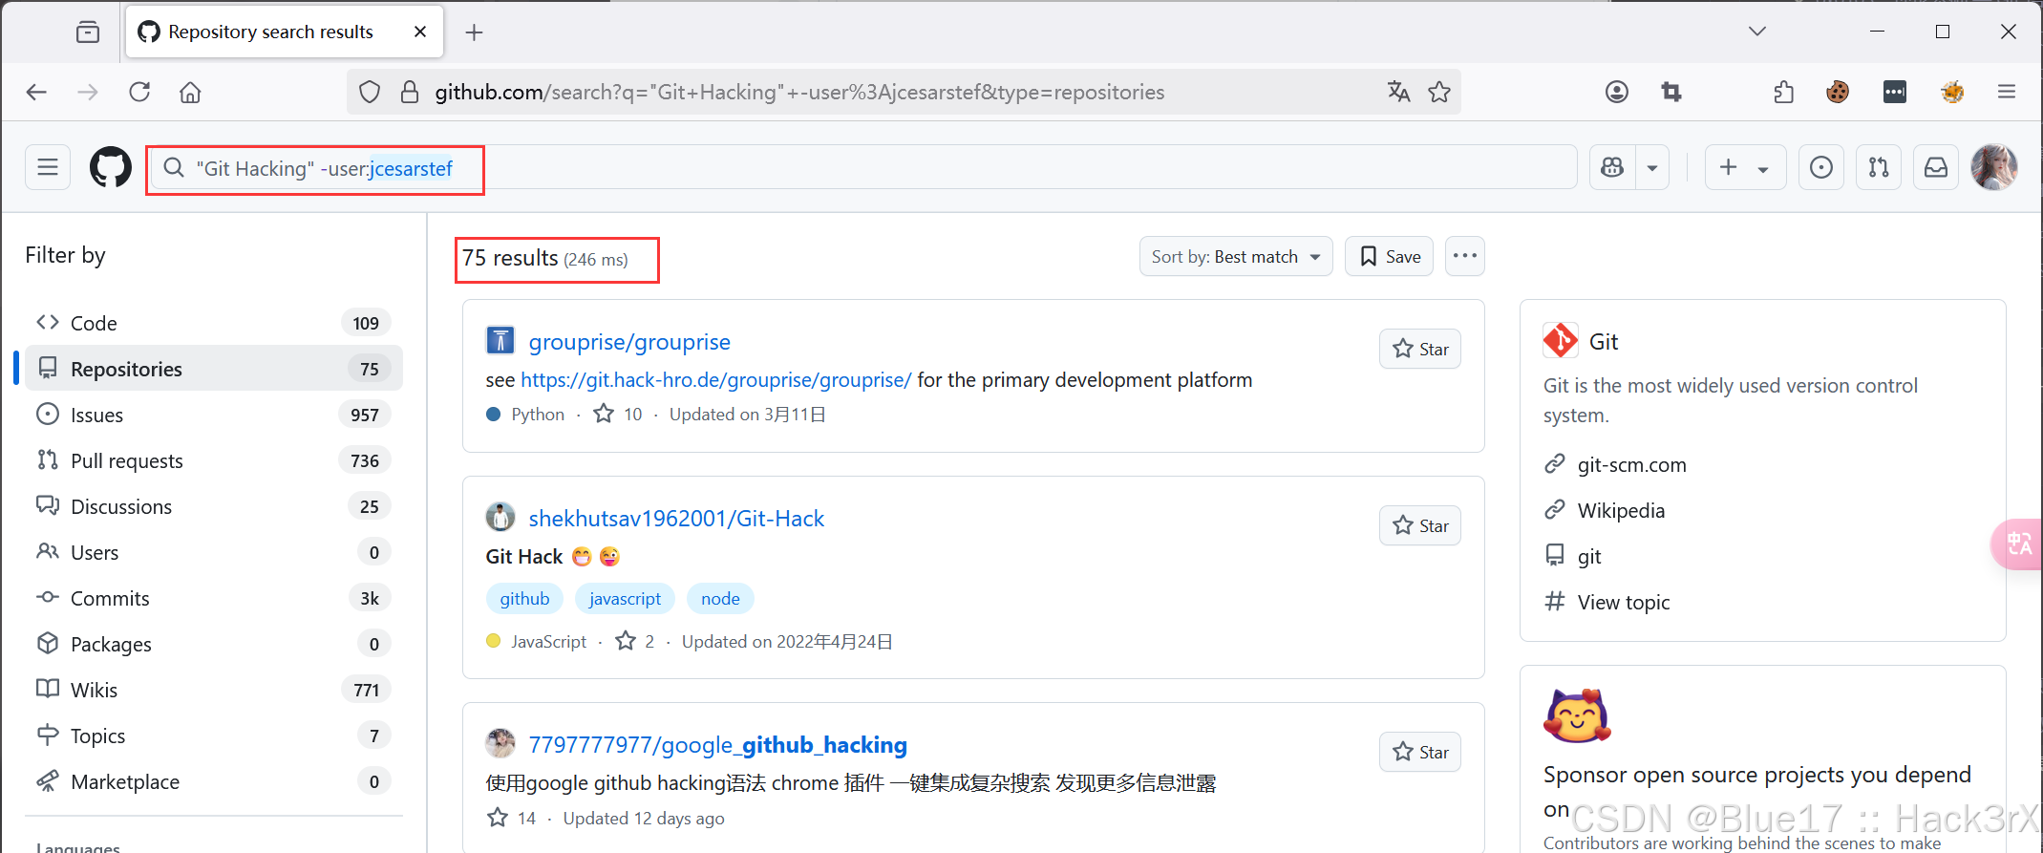
Task: Open Firefox tab overview icon
Action: pyautogui.click(x=88, y=32)
